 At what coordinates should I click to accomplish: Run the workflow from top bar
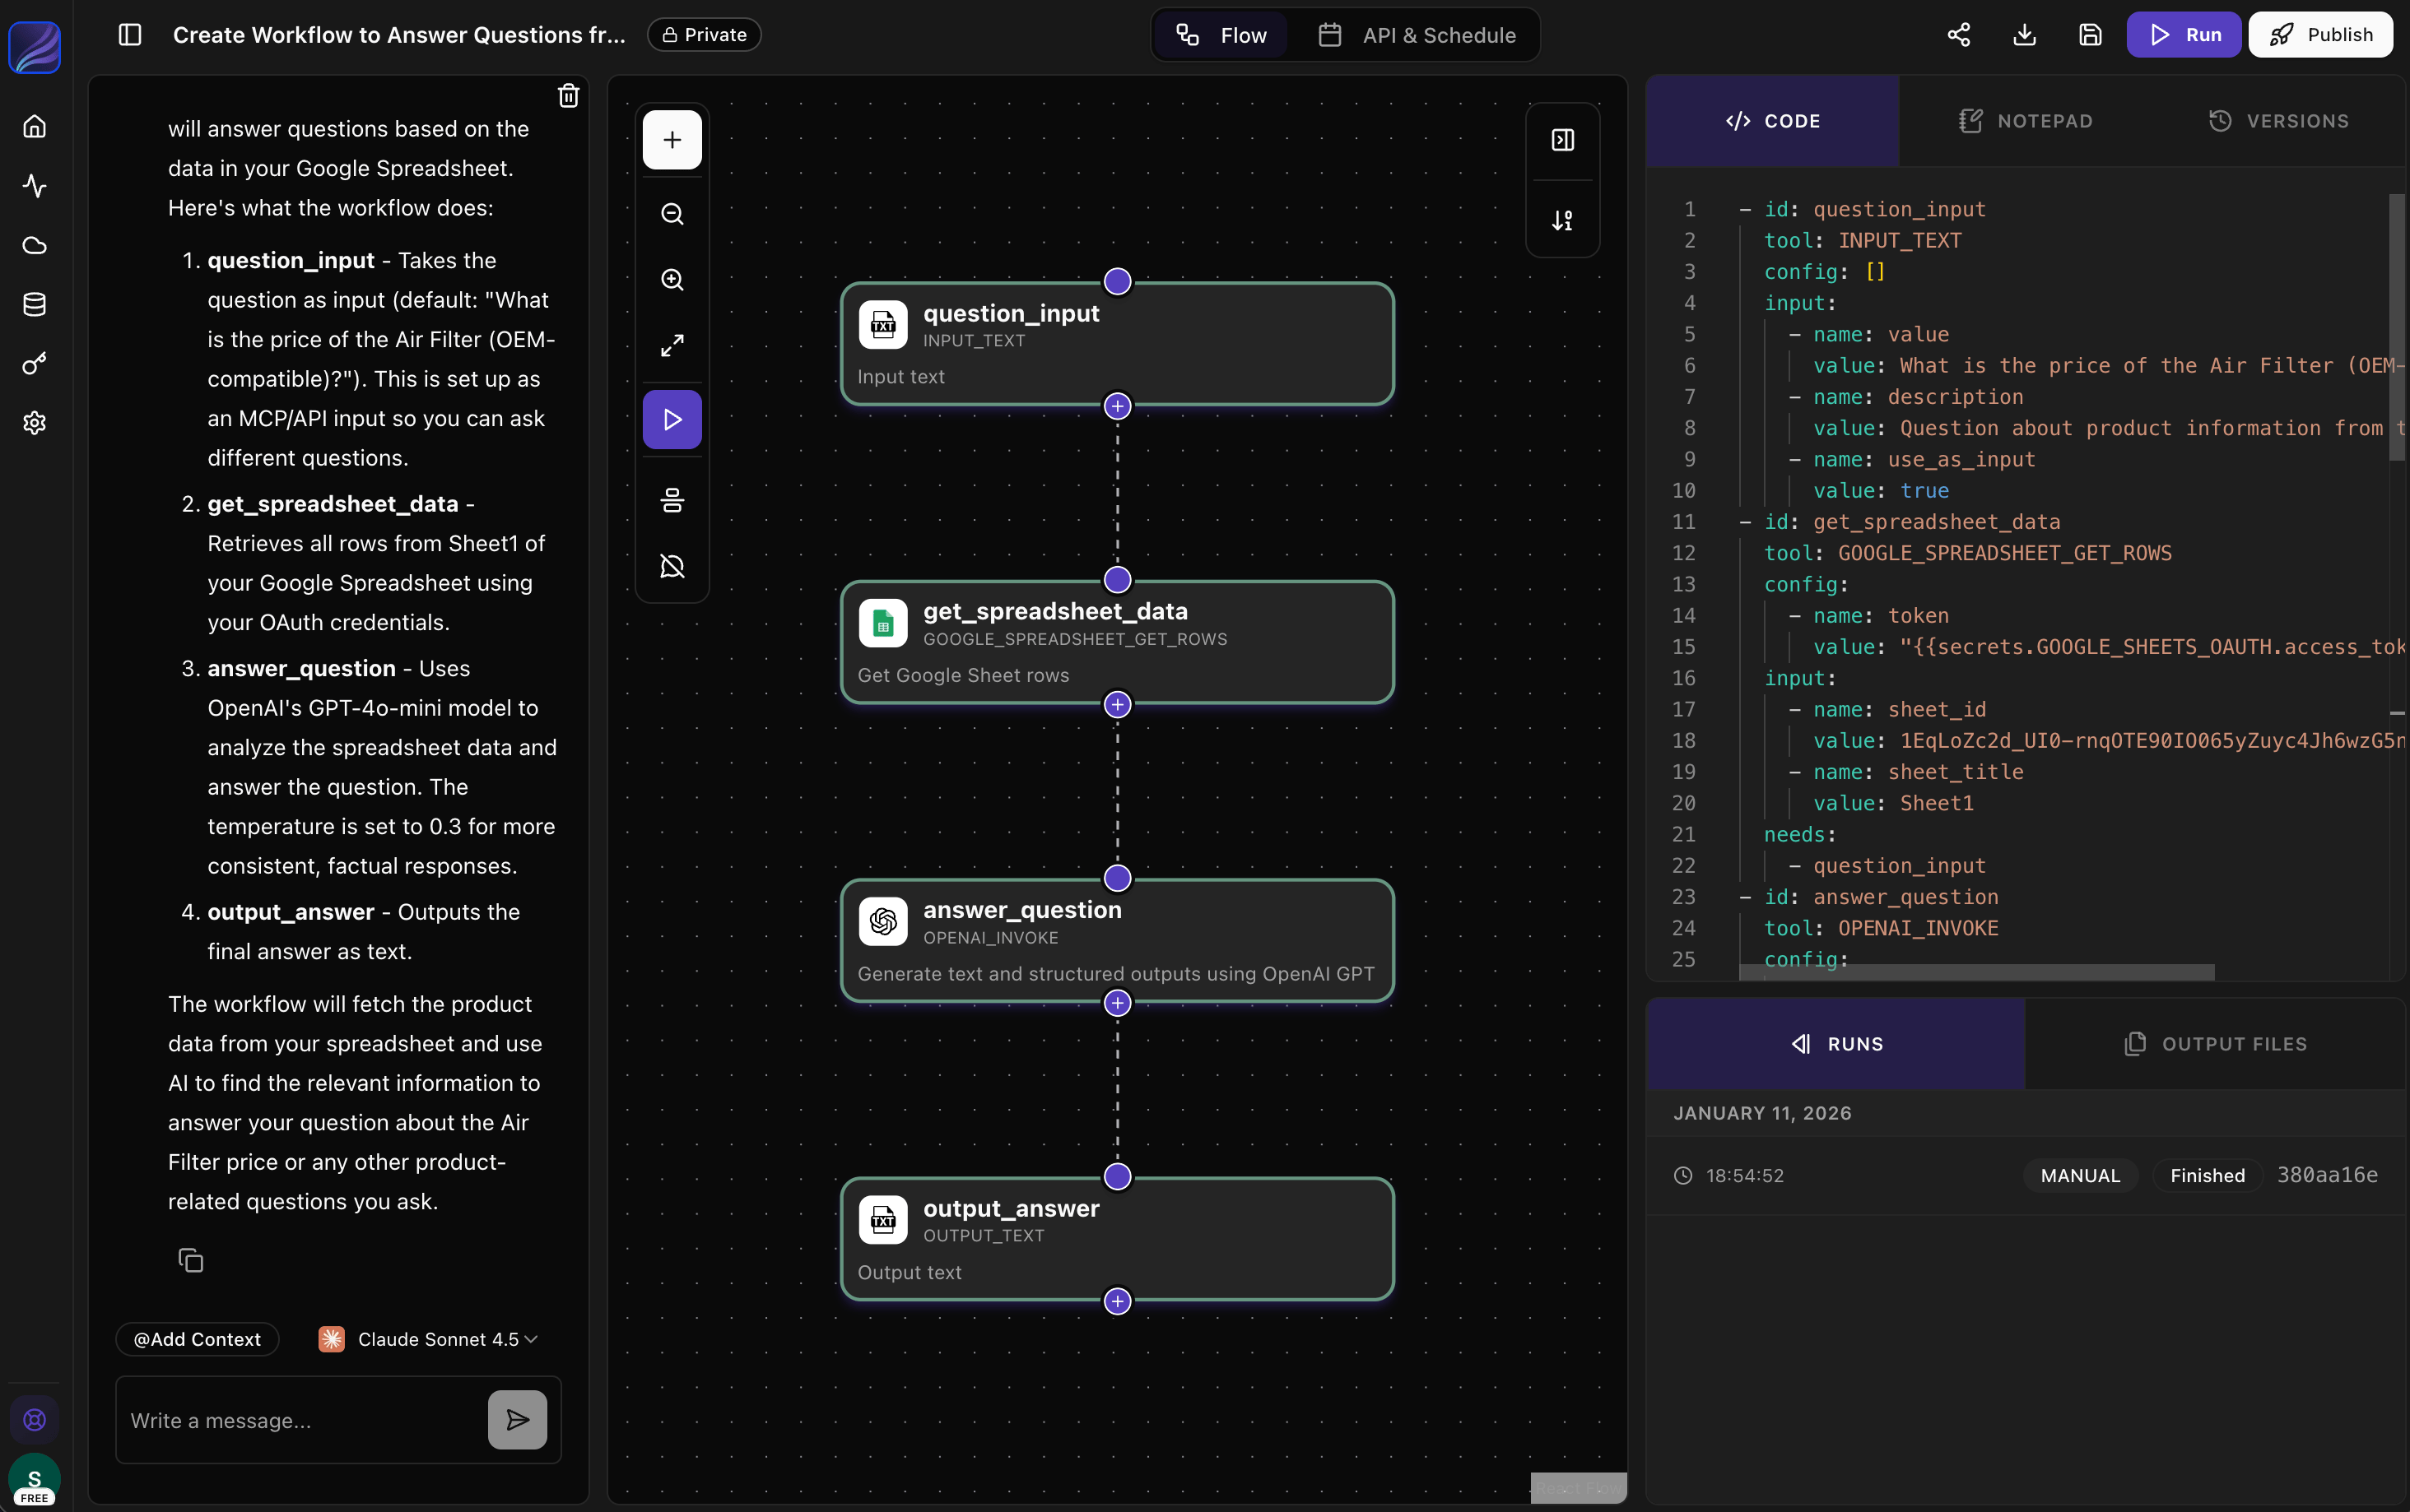(2184, 35)
